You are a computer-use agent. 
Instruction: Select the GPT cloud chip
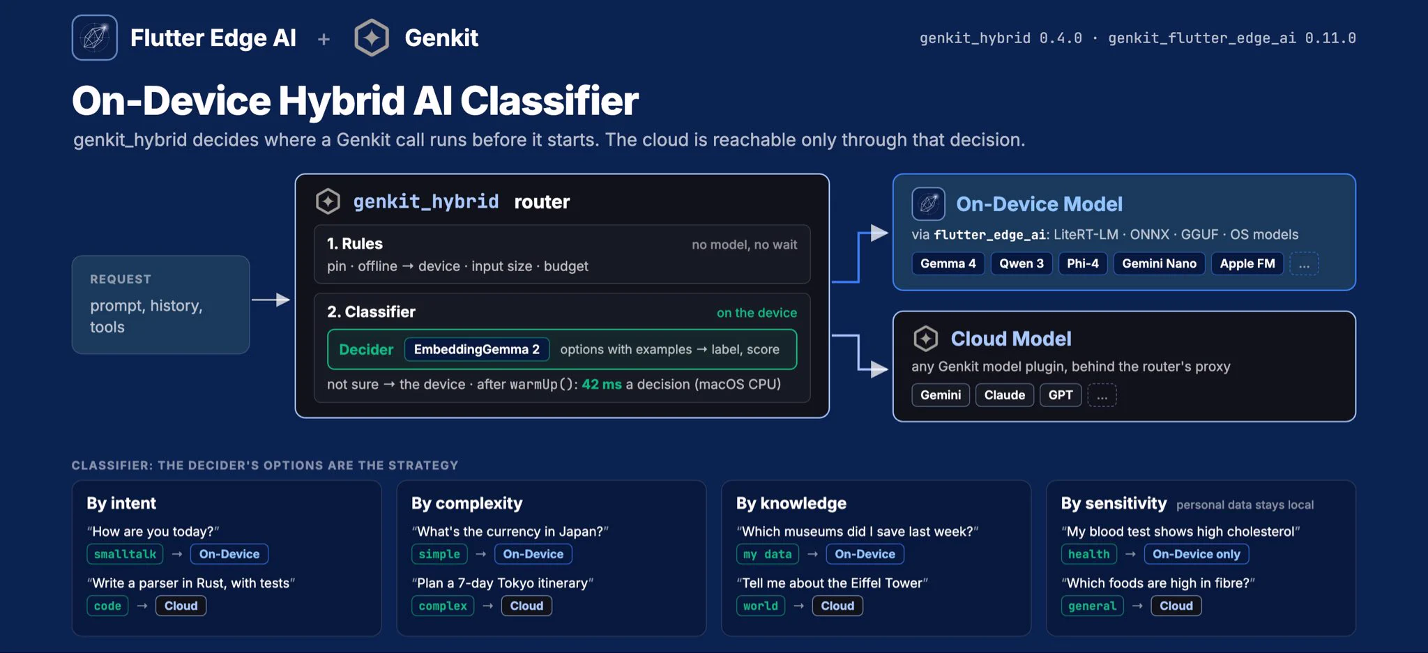(1061, 395)
